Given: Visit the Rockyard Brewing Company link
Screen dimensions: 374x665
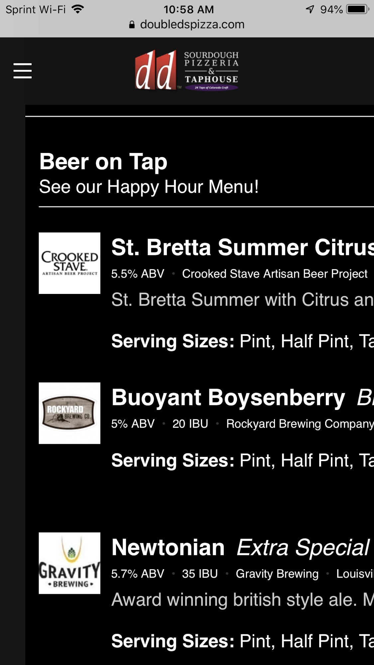Looking at the screenshot, I should tap(300, 424).
